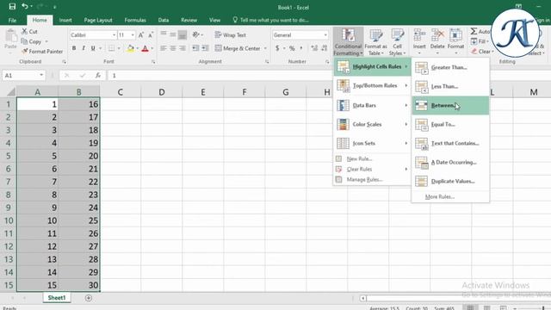Viewport: 551px width, 310px height.
Task: Click More Rules option
Action: (450, 197)
